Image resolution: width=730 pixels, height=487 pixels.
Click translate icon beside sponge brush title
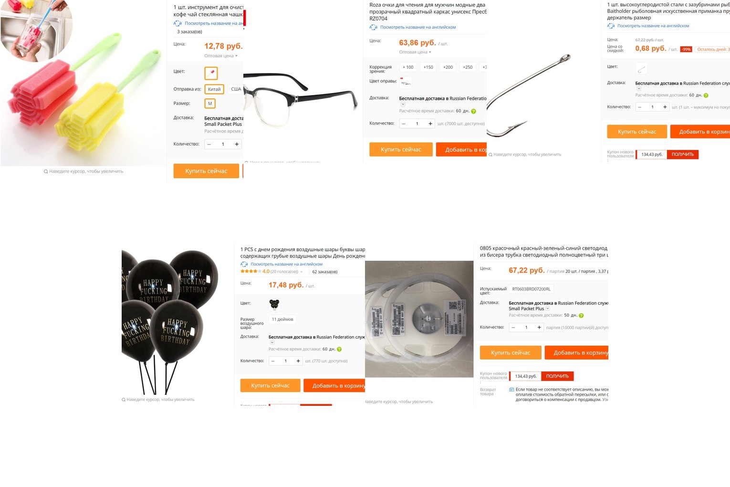177,23
